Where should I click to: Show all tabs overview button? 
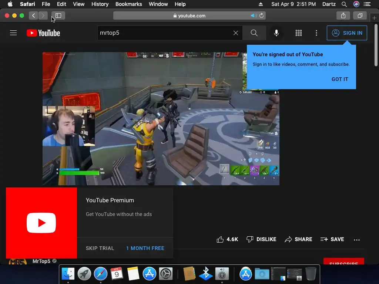pyautogui.click(x=360, y=16)
